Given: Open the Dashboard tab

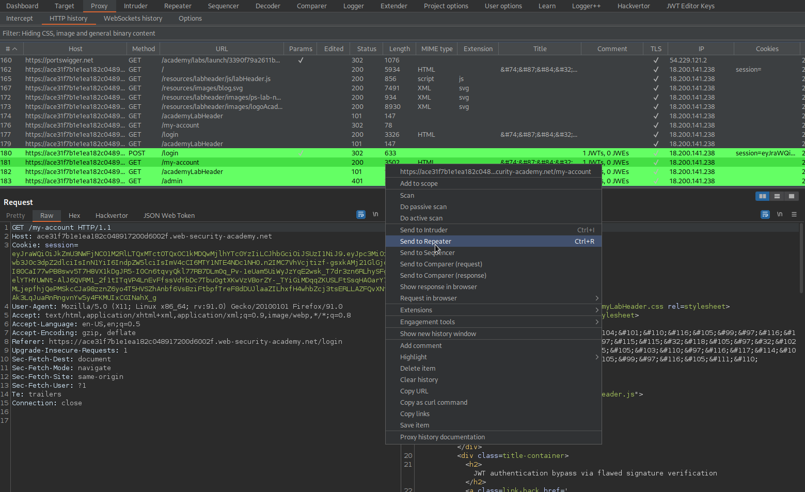Looking at the screenshot, I should pyautogui.click(x=22, y=6).
